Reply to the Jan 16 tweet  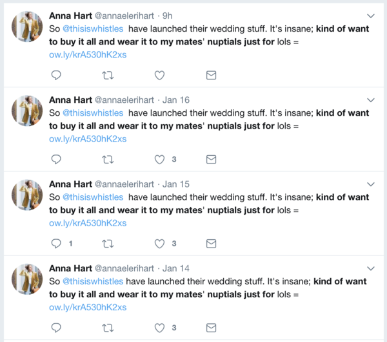point(56,159)
